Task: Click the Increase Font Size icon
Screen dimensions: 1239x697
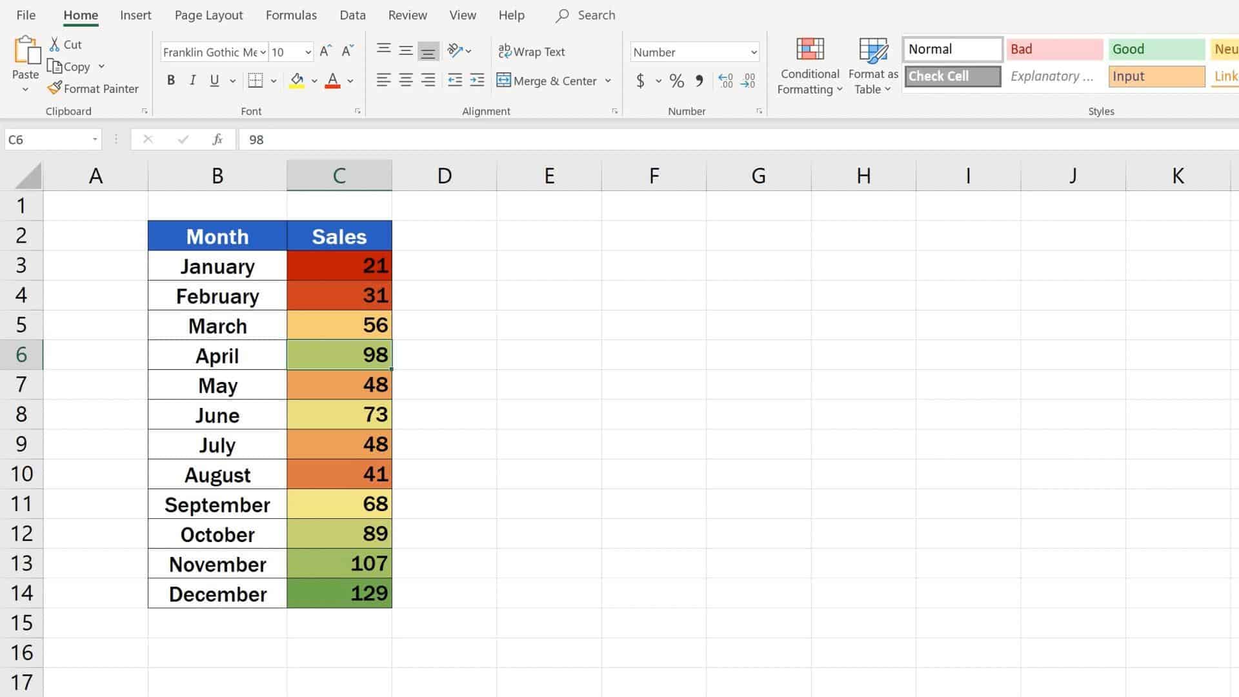Action: [x=326, y=51]
